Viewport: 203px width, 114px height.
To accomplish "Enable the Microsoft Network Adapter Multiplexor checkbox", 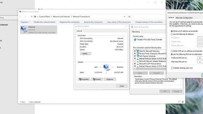I will click(135, 61).
